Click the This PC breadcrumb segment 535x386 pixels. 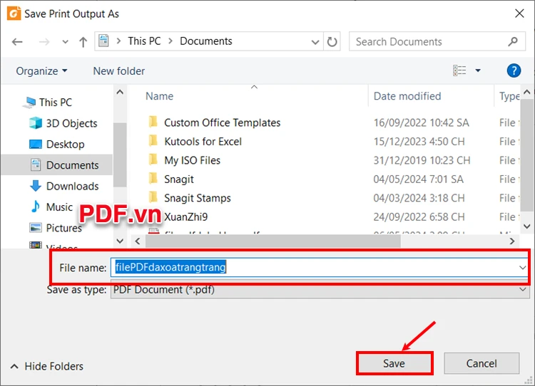click(144, 41)
